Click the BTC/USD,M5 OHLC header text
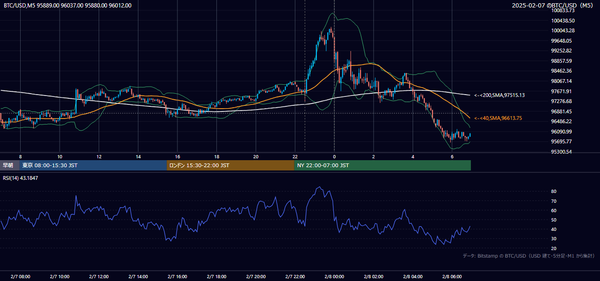Viewport: 600px width, 281px height. pos(68,6)
